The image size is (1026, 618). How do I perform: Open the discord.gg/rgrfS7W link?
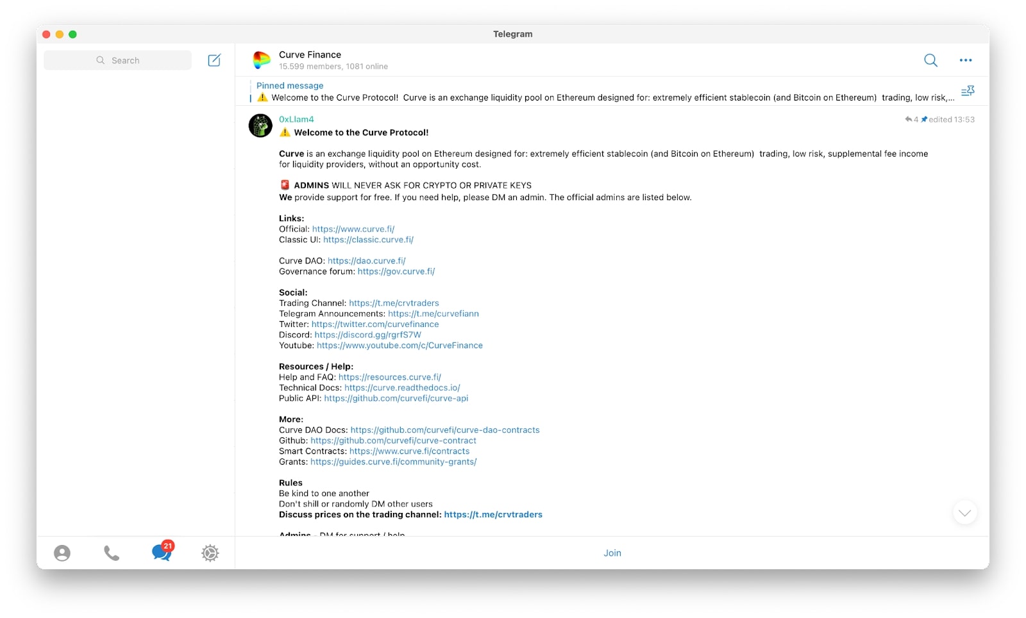tap(367, 335)
